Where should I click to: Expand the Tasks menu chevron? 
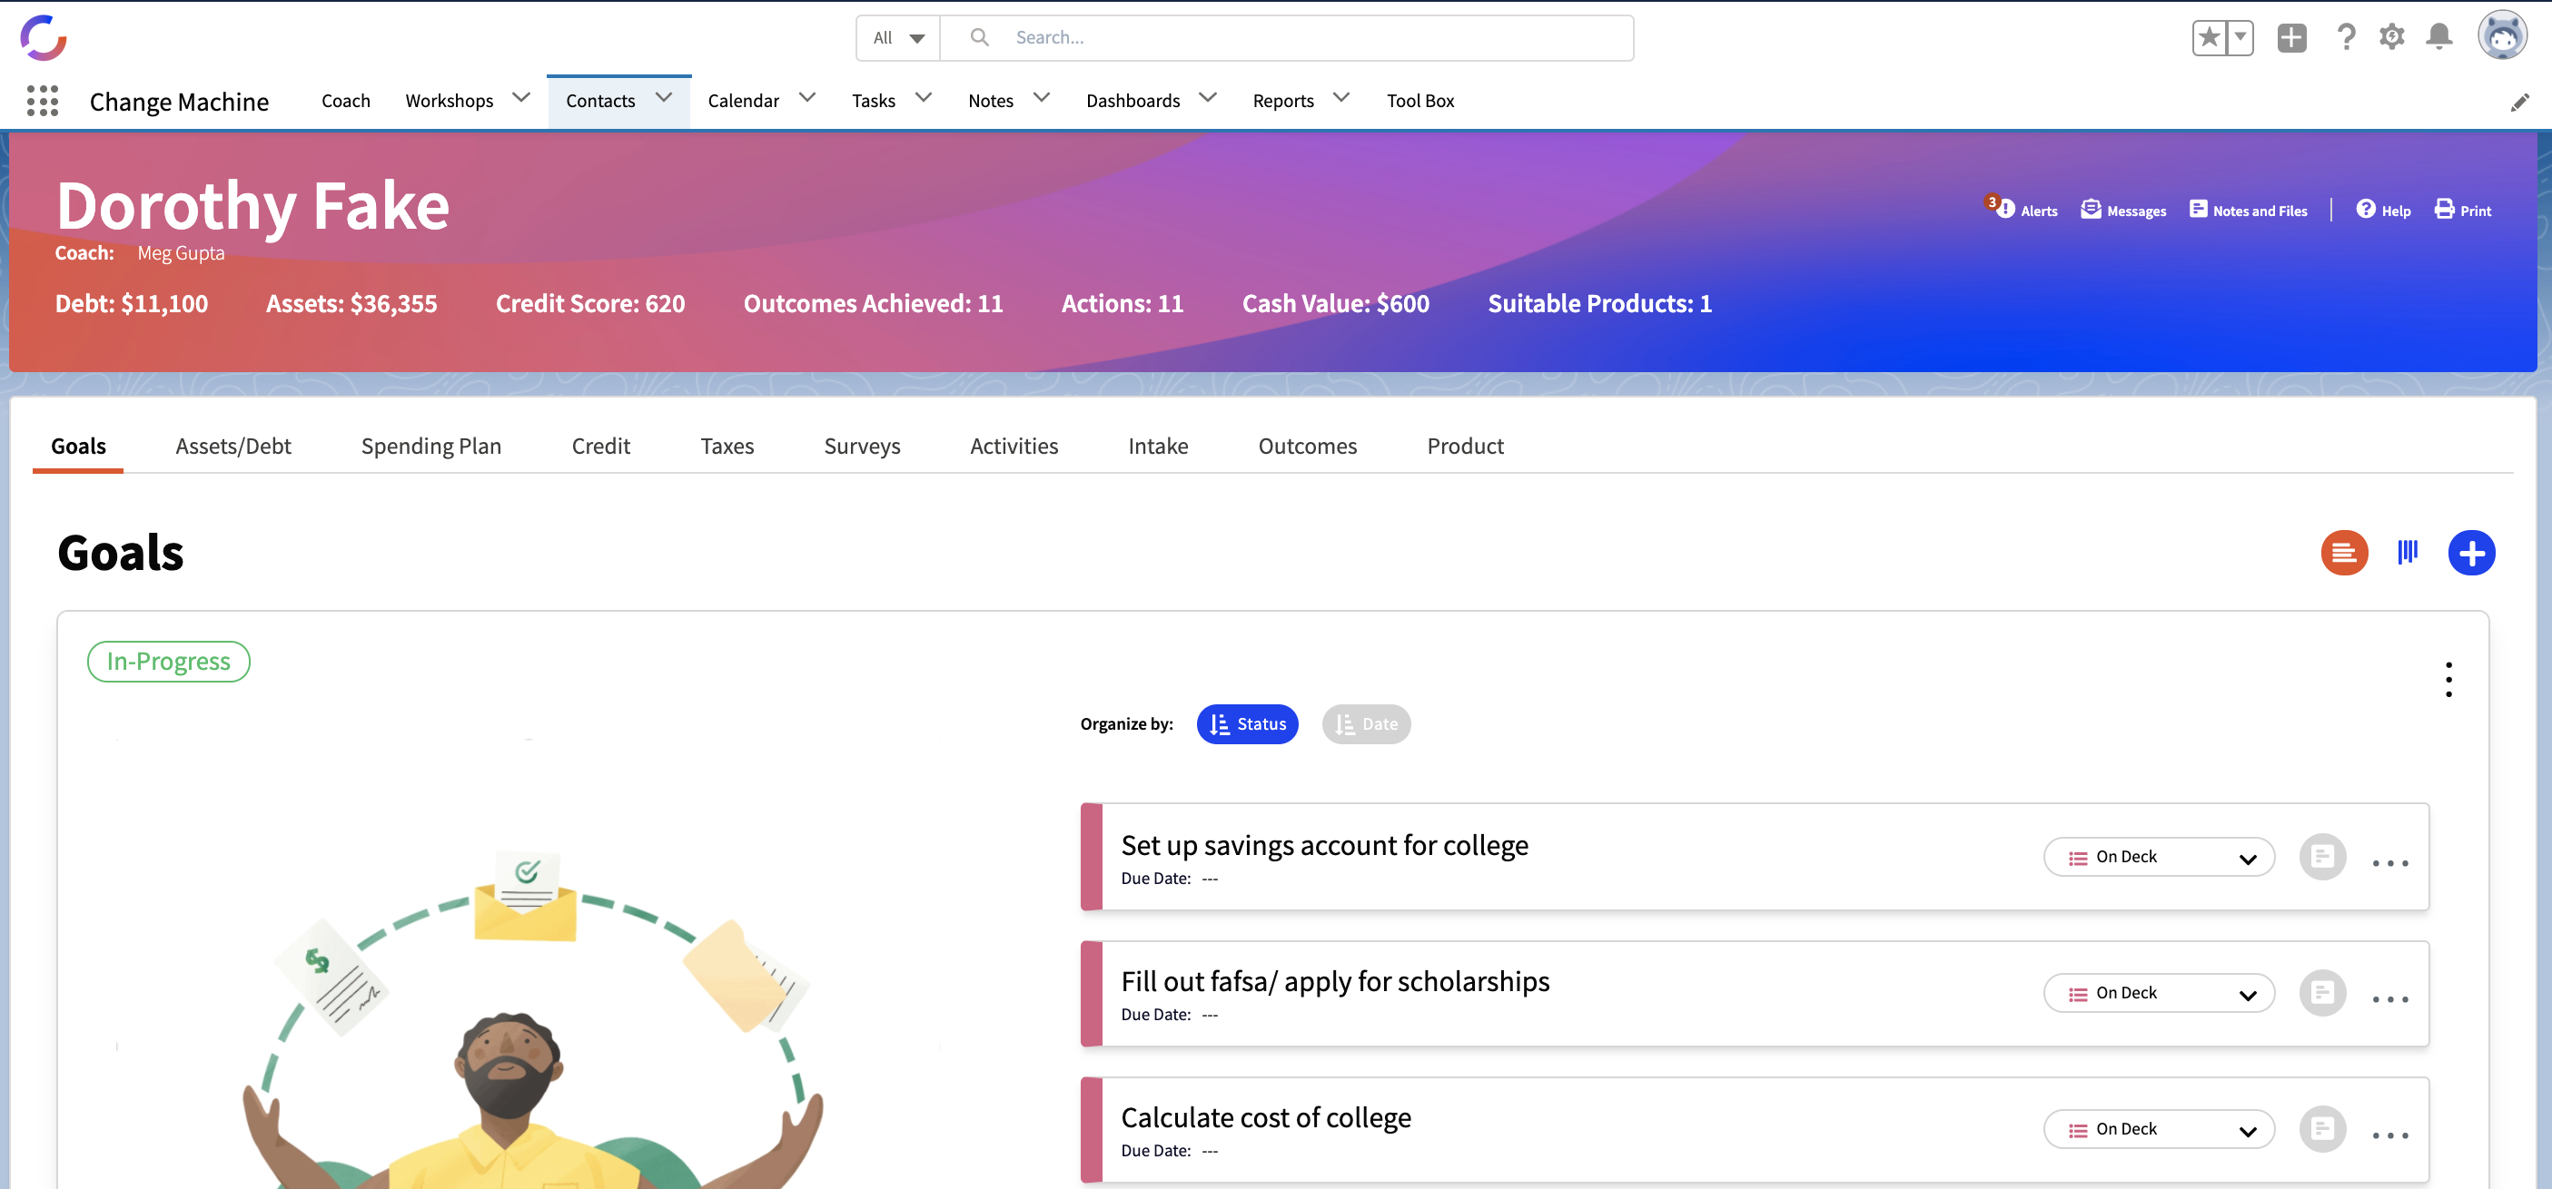(x=924, y=97)
